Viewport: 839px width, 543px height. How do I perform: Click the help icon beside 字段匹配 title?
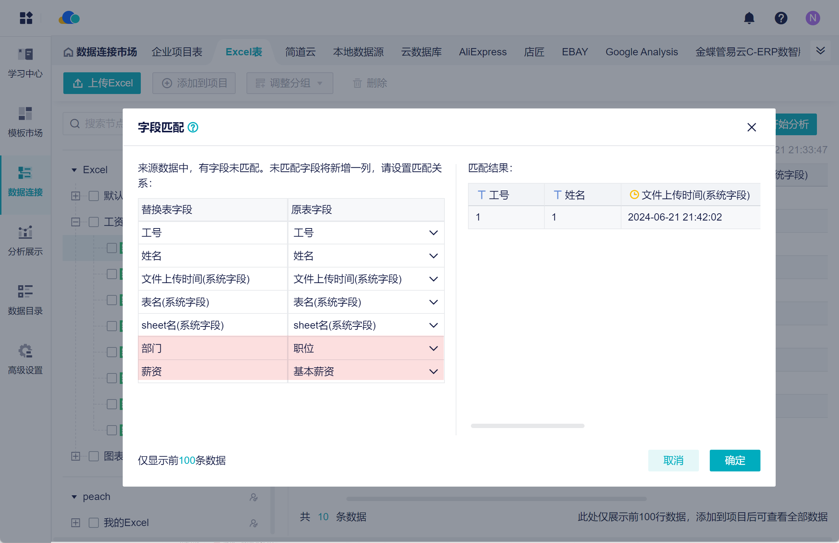(x=193, y=128)
